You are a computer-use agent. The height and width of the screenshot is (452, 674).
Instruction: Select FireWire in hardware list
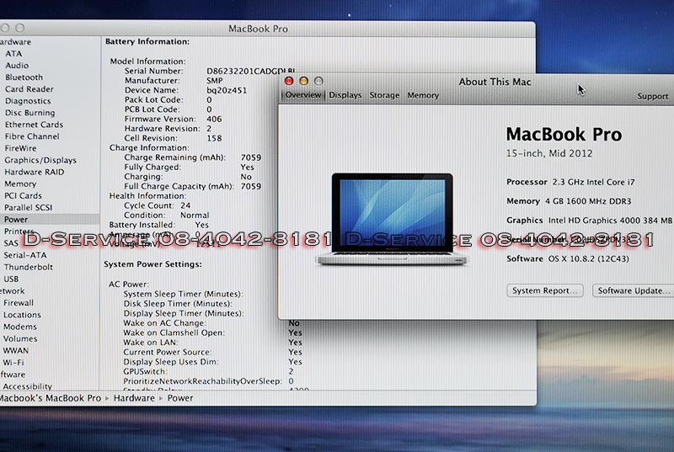(20, 148)
